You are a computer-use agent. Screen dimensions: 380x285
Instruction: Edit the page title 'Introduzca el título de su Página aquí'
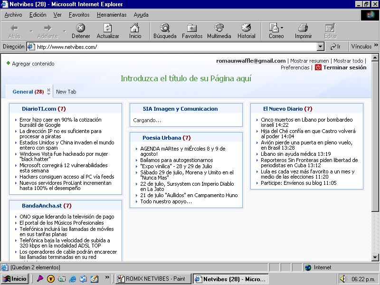coord(186,78)
